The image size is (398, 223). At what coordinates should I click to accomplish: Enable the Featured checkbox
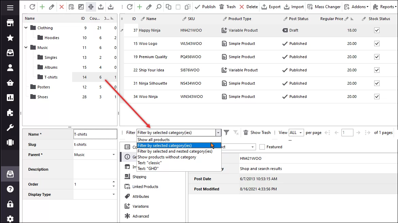[x=262, y=147]
